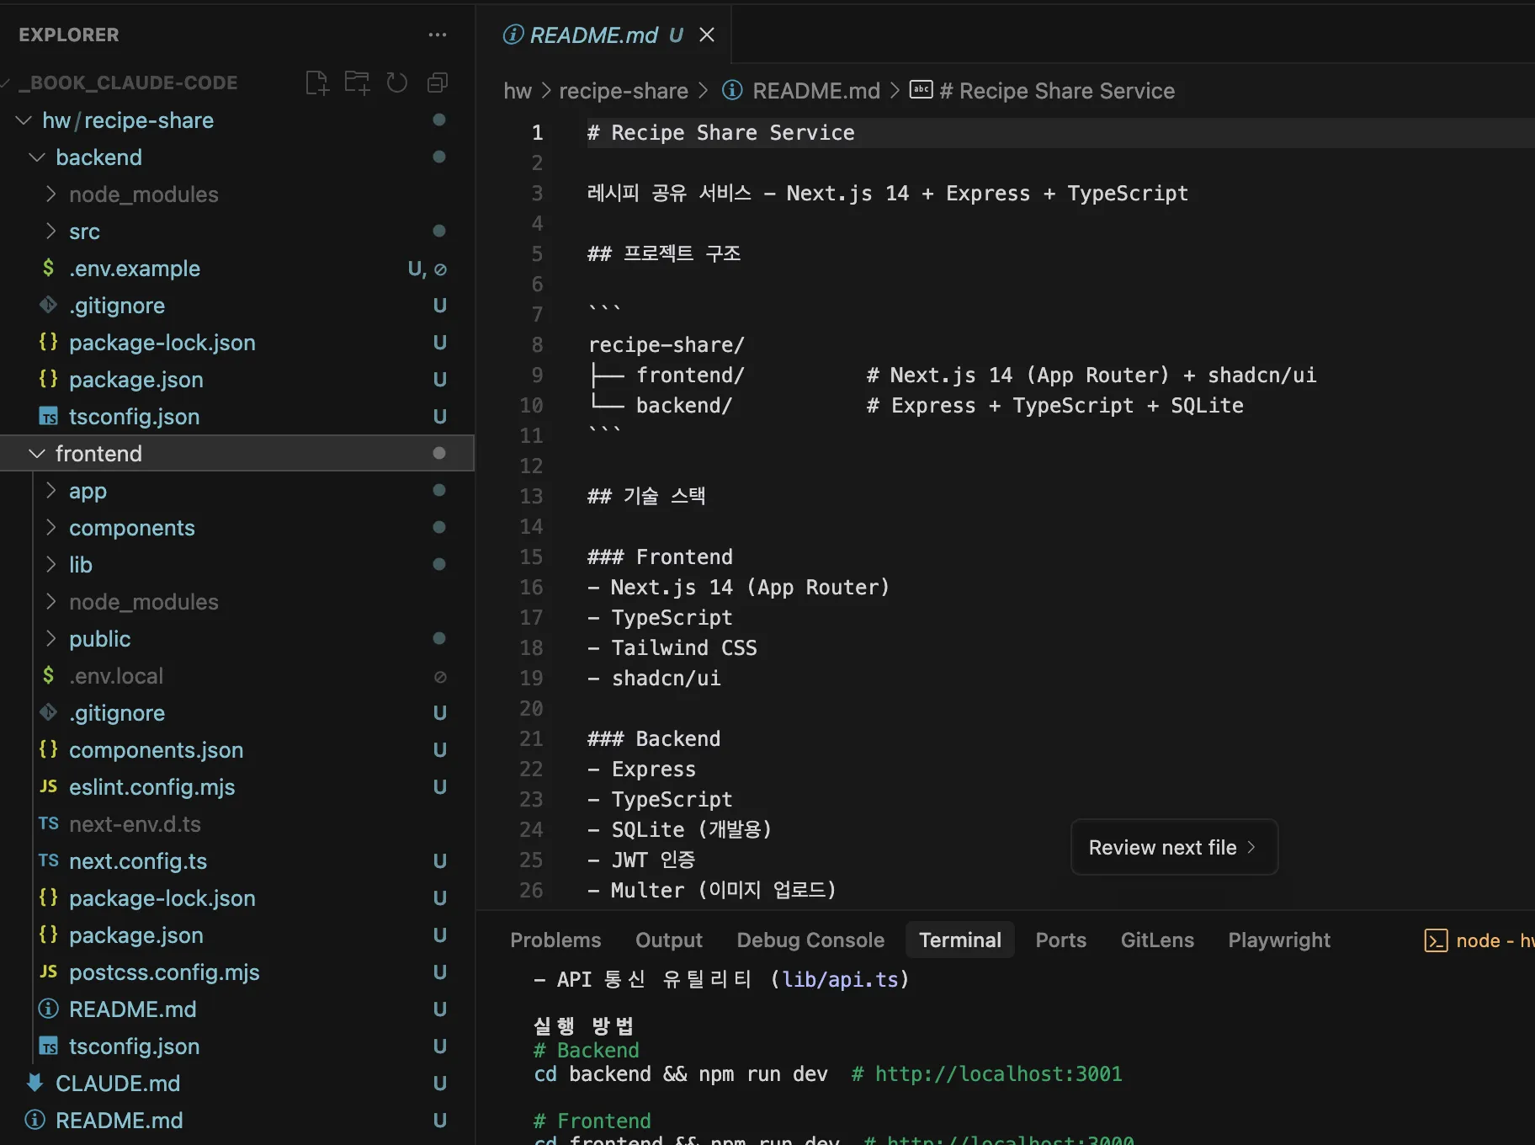Collapse the backend folder

98,157
